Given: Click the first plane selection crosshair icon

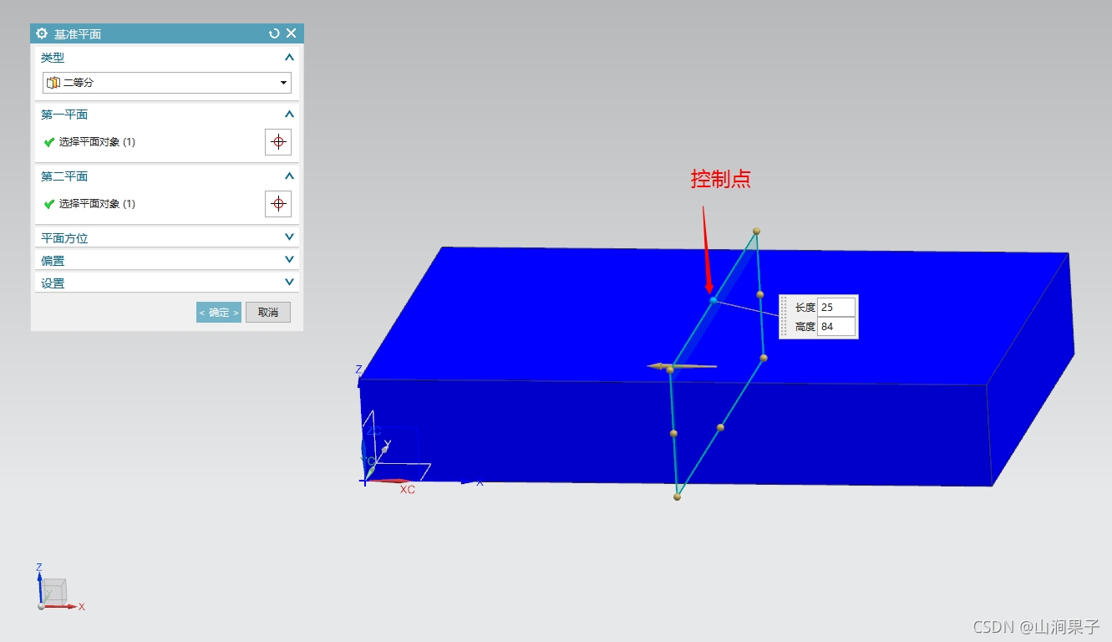Looking at the screenshot, I should (x=278, y=142).
